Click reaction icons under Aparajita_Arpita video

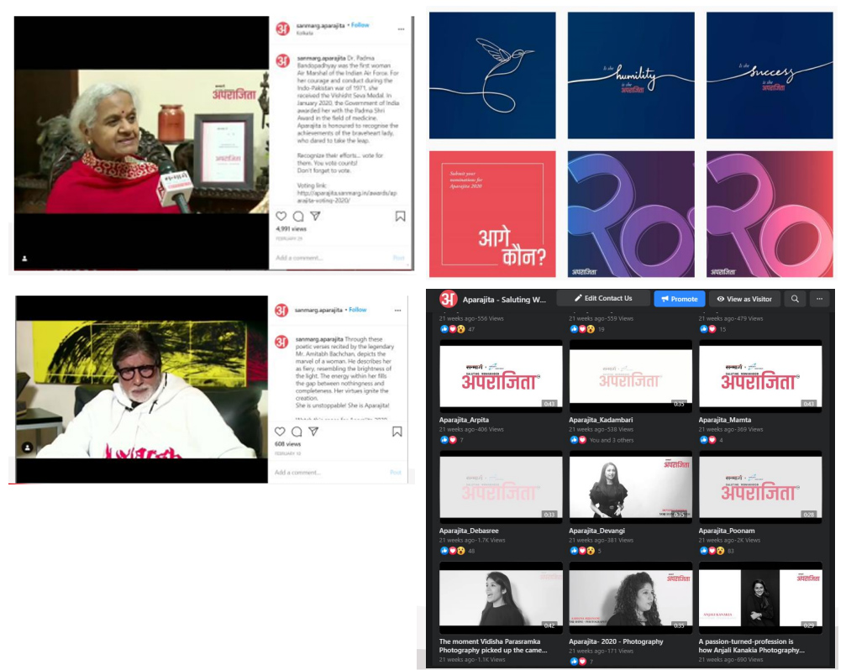coord(449,440)
